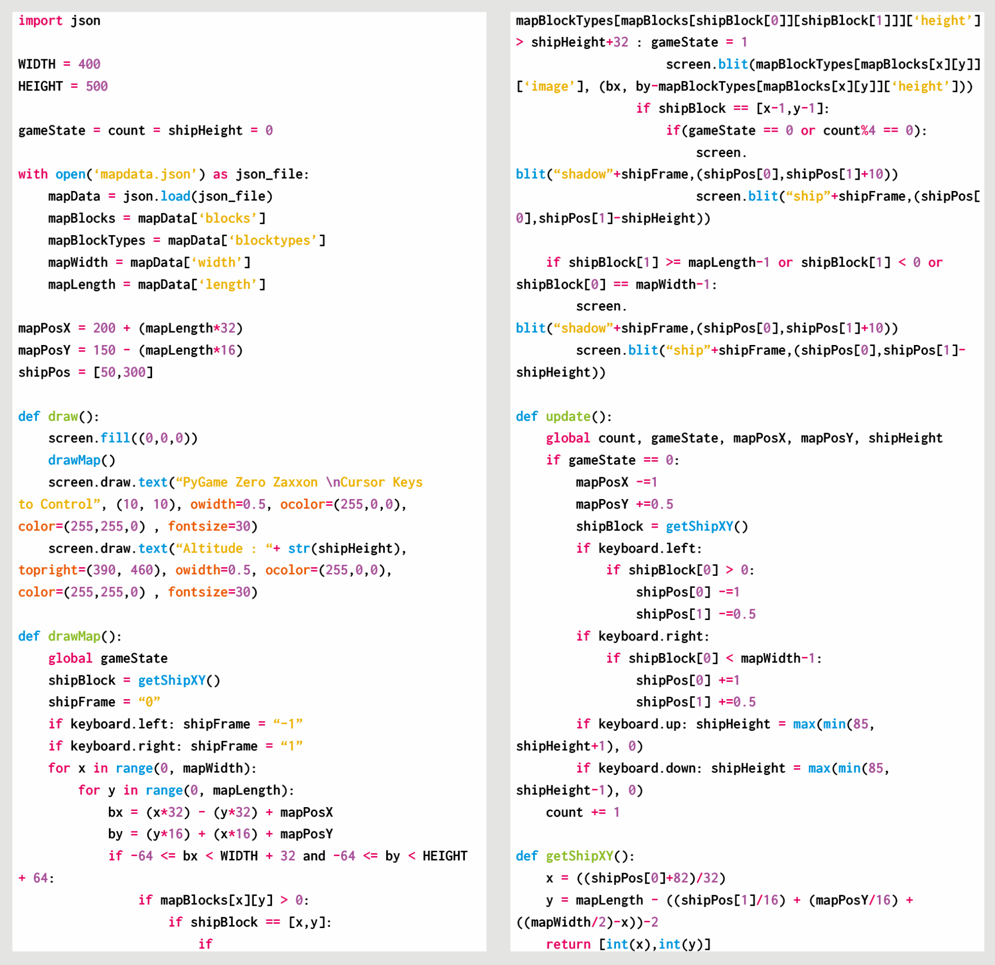Click the 'global gameState' line
This screenshot has height=965, width=995.
point(108,658)
